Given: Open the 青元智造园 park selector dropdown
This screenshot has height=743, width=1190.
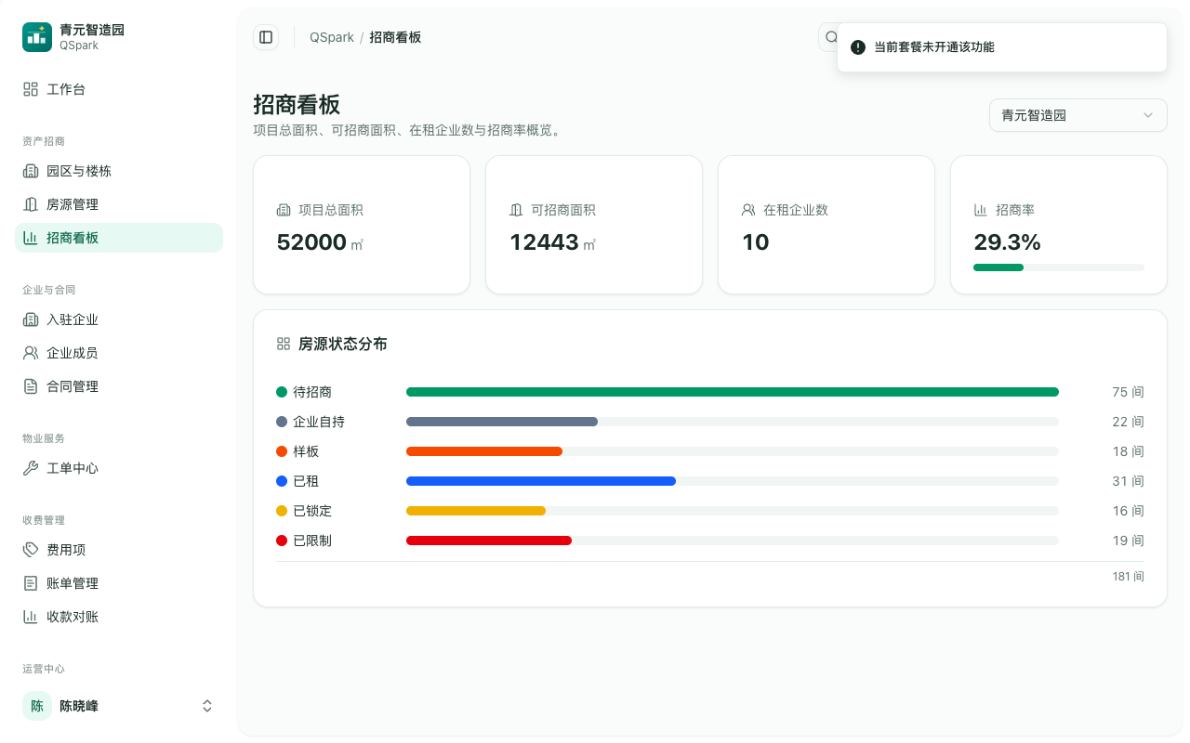Looking at the screenshot, I should [1078, 115].
